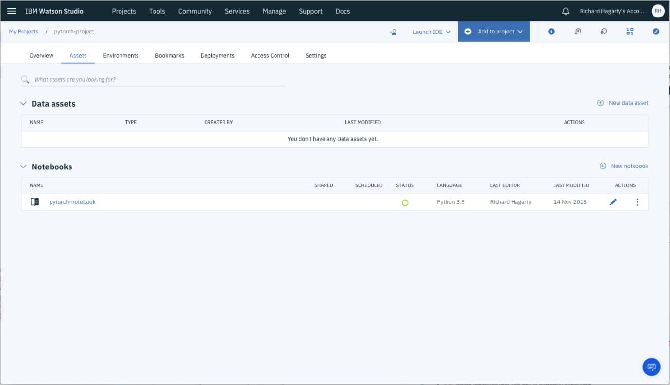Click the compass icon in project toolbar
Screen dimensions: 670x385
click(x=656, y=32)
